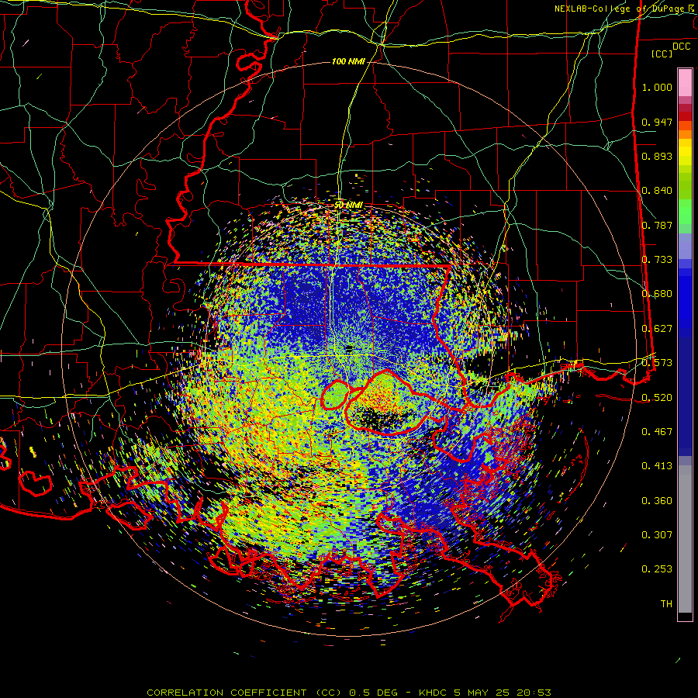
Task: Pick the pink swatch at colorbar top
Action: coord(685,82)
